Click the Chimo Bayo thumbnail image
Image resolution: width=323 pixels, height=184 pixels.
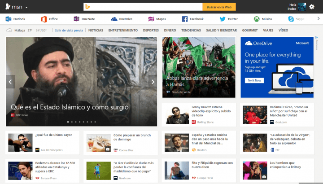click(20, 143)
